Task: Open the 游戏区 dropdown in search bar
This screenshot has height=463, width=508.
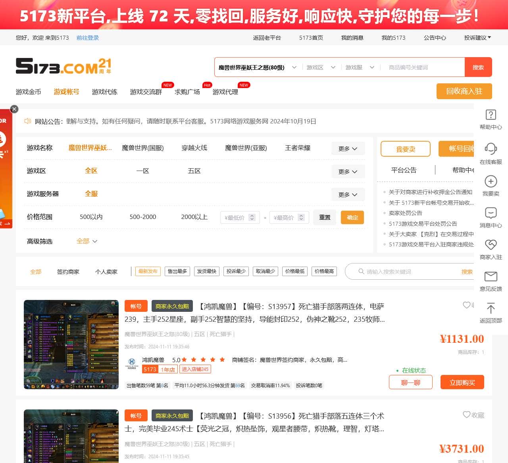Action: (321, 67)
